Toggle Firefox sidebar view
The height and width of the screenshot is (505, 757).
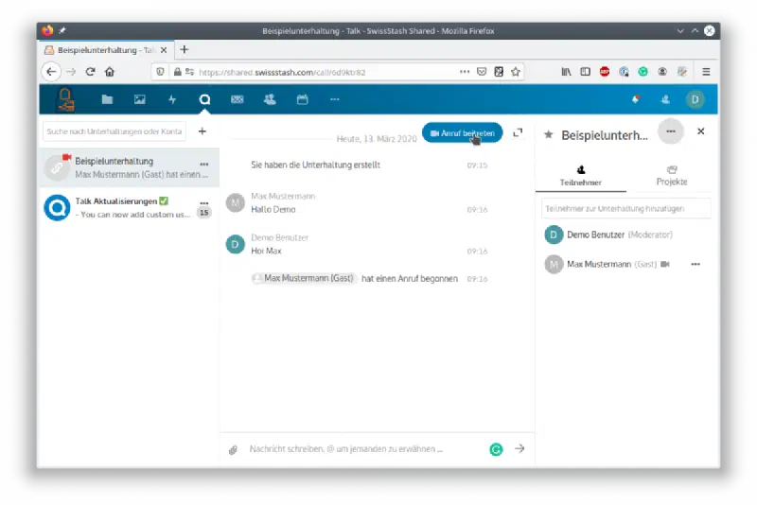click(x=585, y=72)
